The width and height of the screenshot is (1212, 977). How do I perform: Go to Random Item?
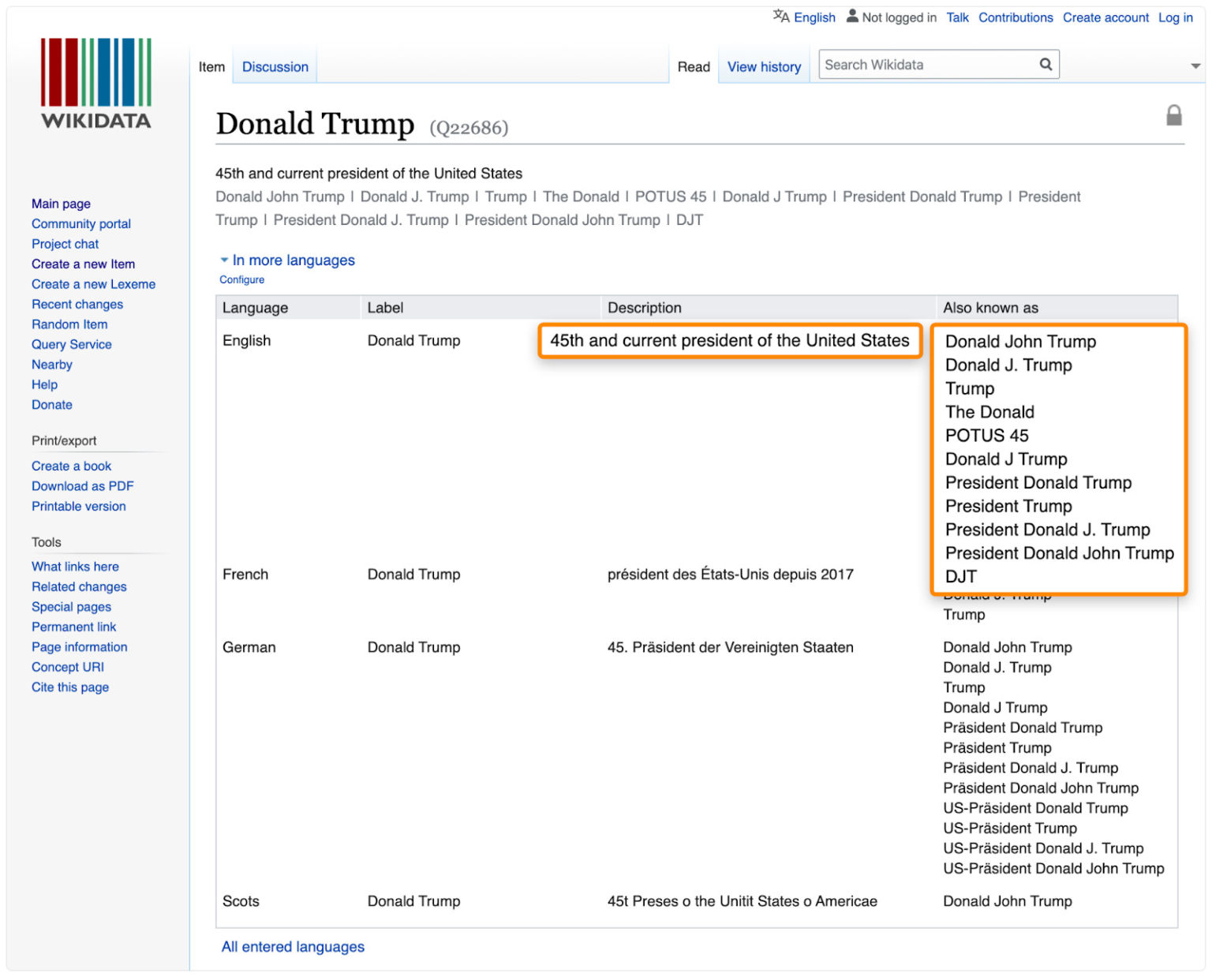[69, 324]
